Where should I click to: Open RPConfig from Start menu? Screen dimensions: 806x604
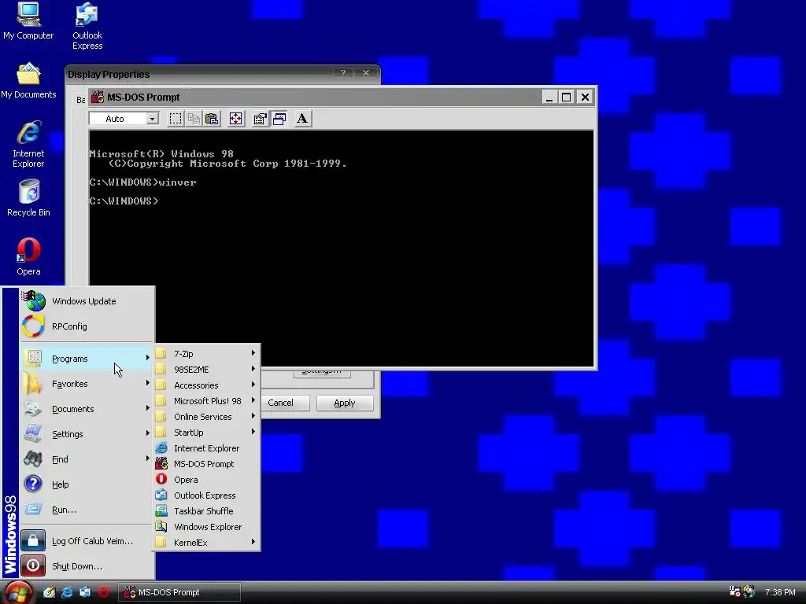click(87, 326)
